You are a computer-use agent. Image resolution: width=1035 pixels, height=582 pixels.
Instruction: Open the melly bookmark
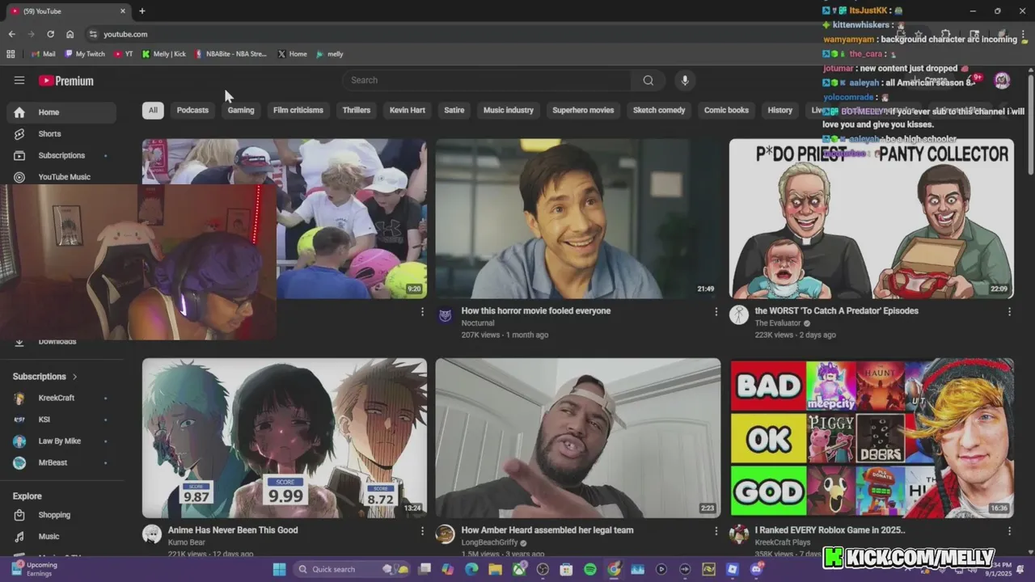pyautogui.click(x=330, y=54)
